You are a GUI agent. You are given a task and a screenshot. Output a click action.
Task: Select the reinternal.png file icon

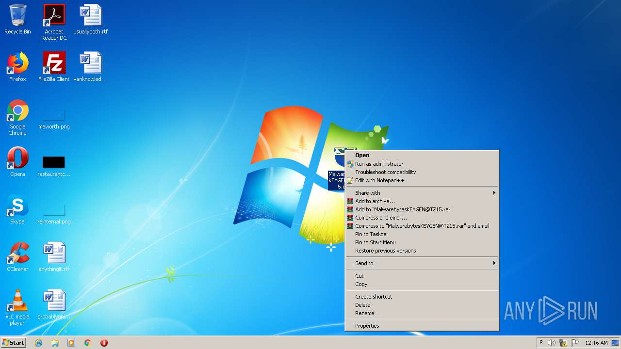coord(54,214)
